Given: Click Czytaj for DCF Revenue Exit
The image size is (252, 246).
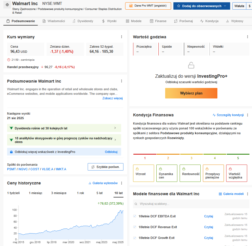Looking at the screenshot, I should [x=209, y=227].
